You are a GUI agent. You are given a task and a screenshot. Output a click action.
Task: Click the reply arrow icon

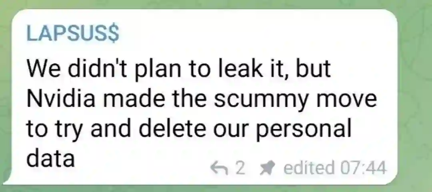pyautogui.click(x=219, y=168)
